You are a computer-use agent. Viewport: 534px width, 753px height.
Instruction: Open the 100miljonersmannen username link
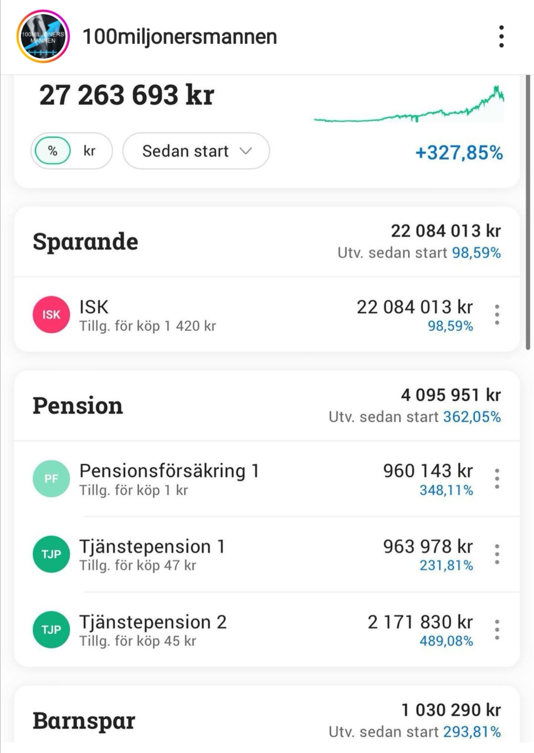[x=179, y=37]
